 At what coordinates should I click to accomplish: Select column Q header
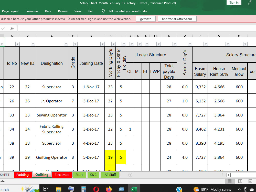[x=219, y=36]
